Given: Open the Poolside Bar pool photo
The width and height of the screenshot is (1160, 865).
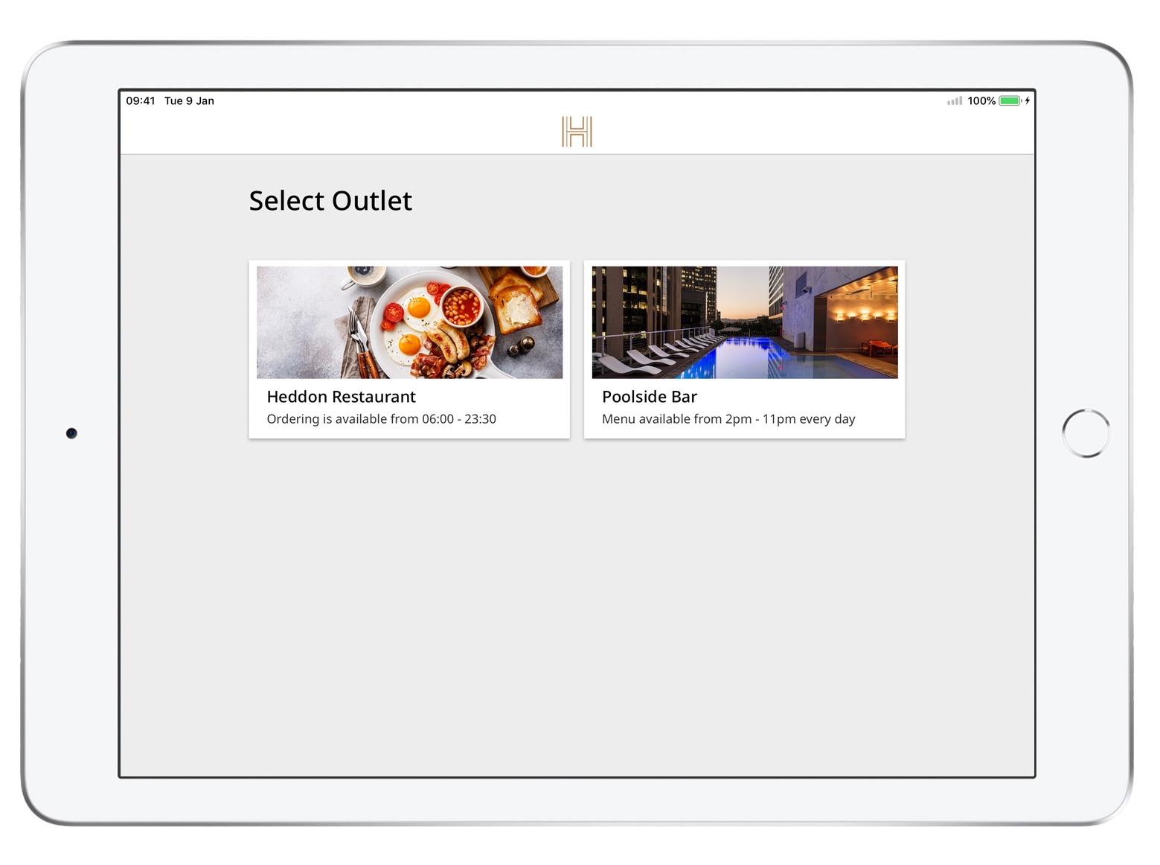Looking at the screenshot, I should [x=745, y=322].
